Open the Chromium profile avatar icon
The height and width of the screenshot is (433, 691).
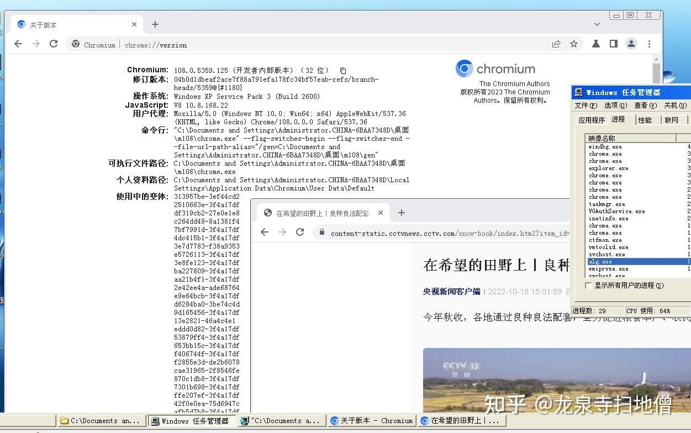631,44
